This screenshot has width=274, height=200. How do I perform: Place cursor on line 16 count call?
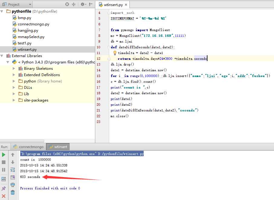133,82
